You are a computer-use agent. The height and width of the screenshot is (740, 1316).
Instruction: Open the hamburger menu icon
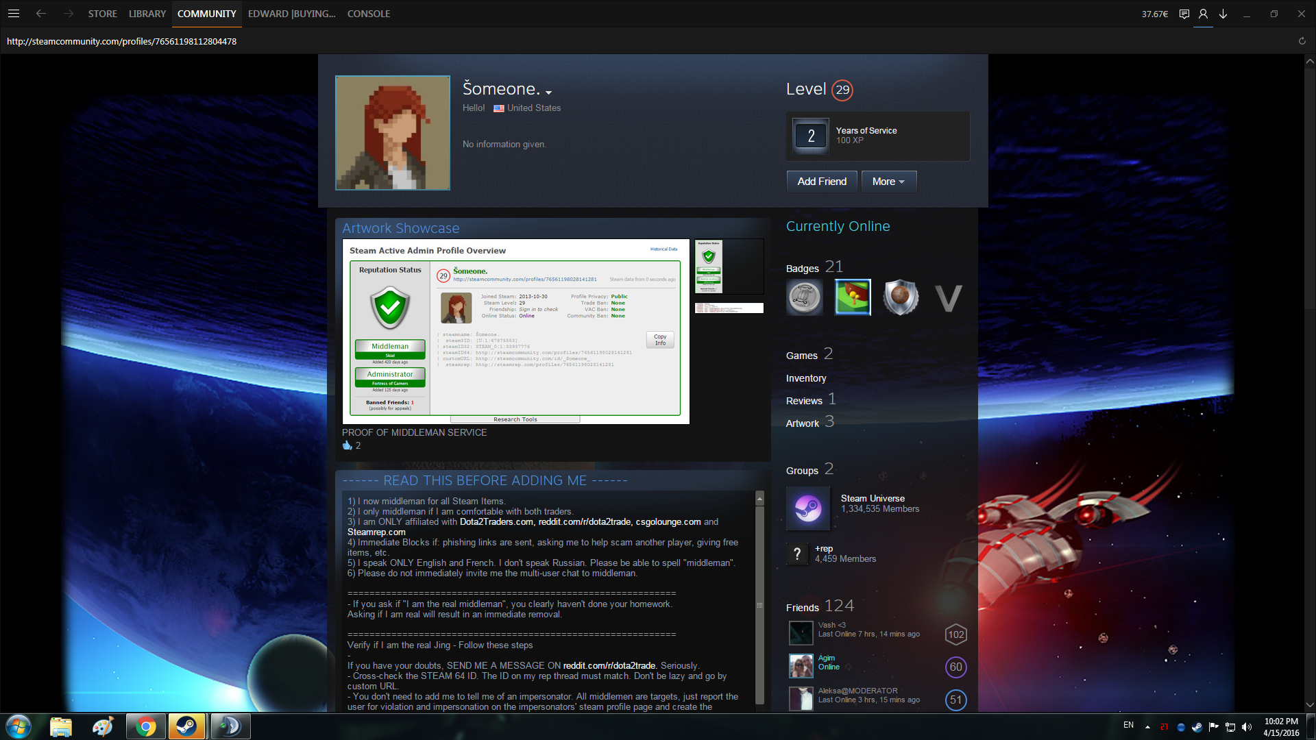(13, 14)
